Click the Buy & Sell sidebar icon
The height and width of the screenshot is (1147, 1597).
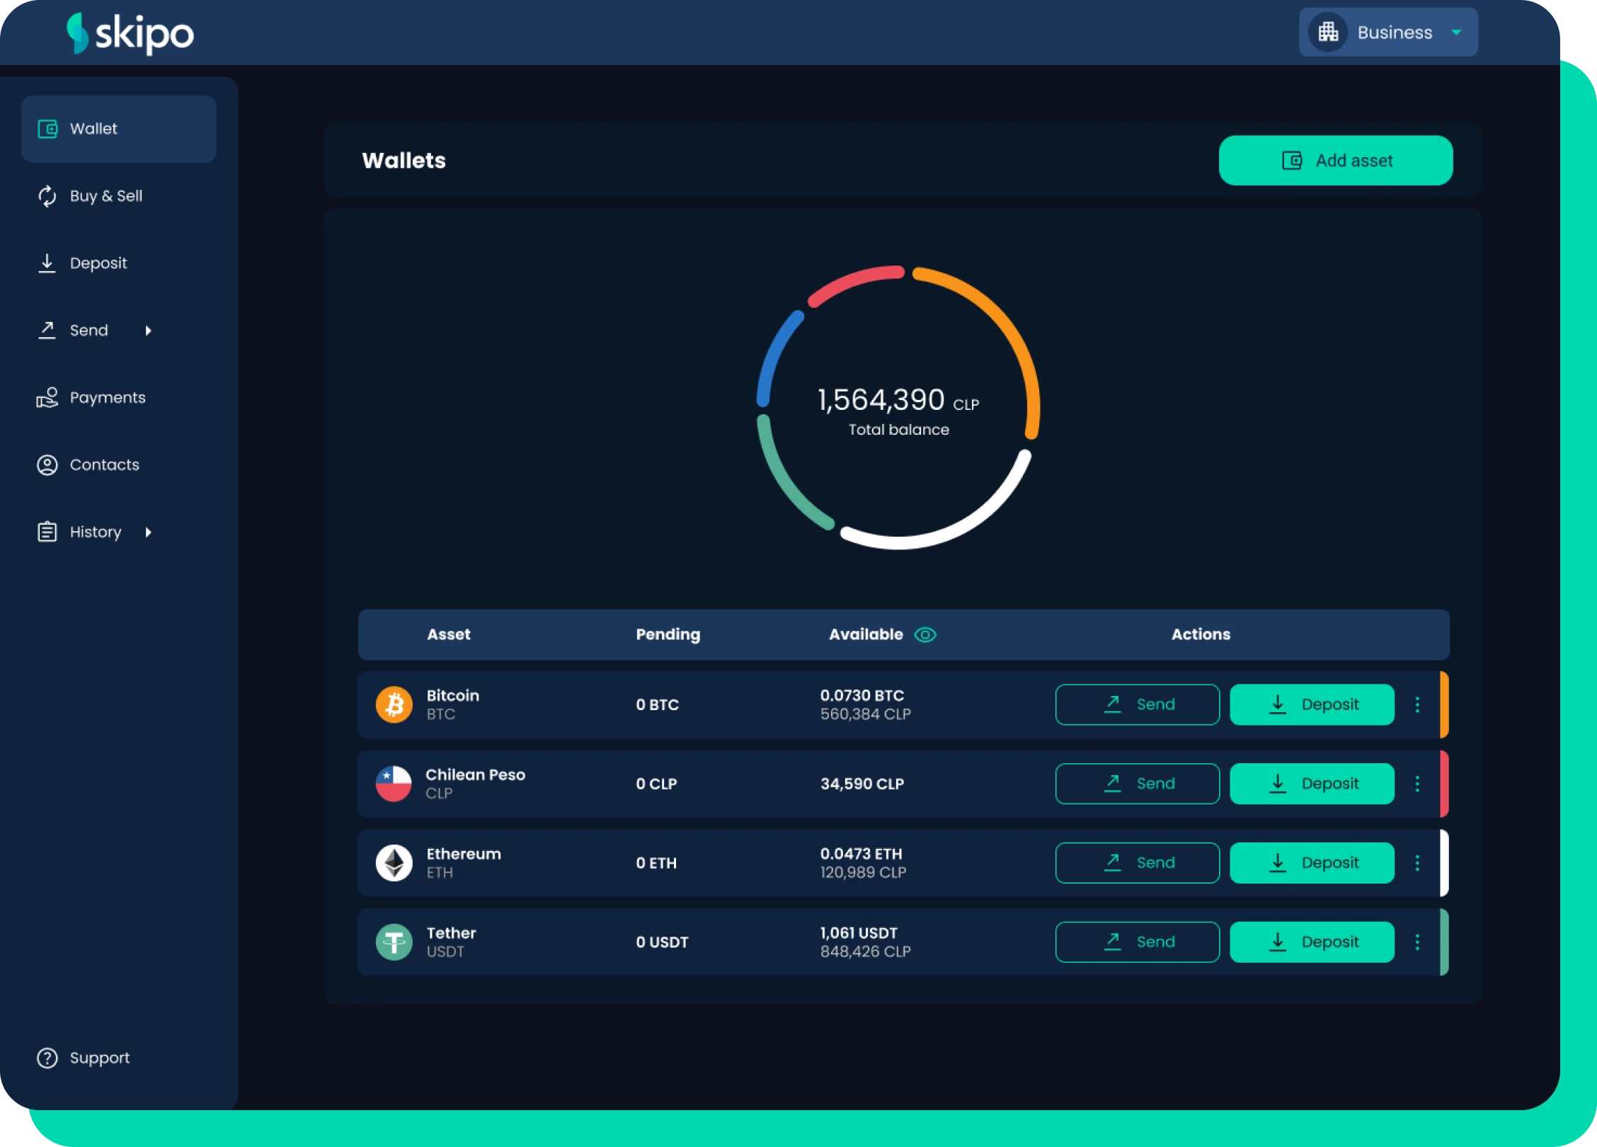[47, 196]
